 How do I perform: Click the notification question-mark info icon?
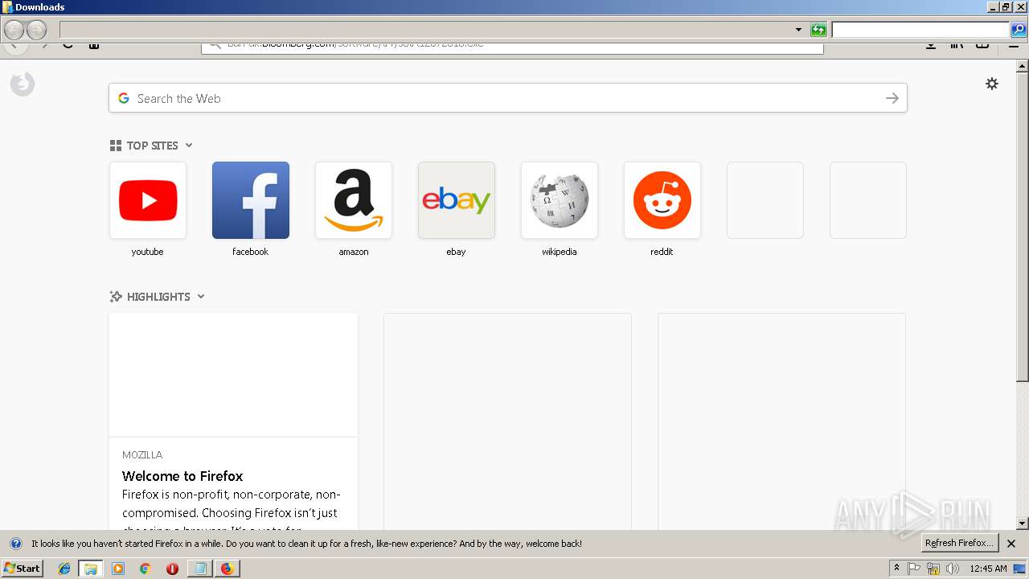pyautogui.click(x=16, y=544)
